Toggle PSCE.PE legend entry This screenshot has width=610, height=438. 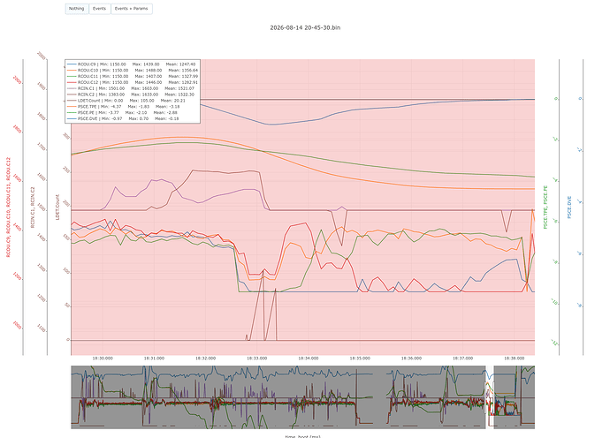tap(122, 112)
